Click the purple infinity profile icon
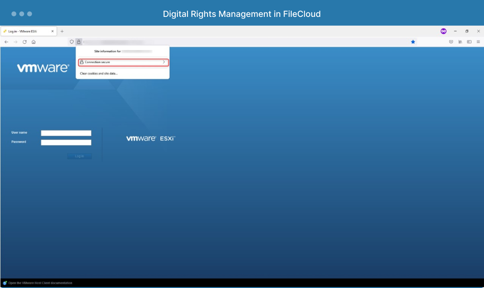This screenshot has width=484, height=288. click(x=443, y=31)
